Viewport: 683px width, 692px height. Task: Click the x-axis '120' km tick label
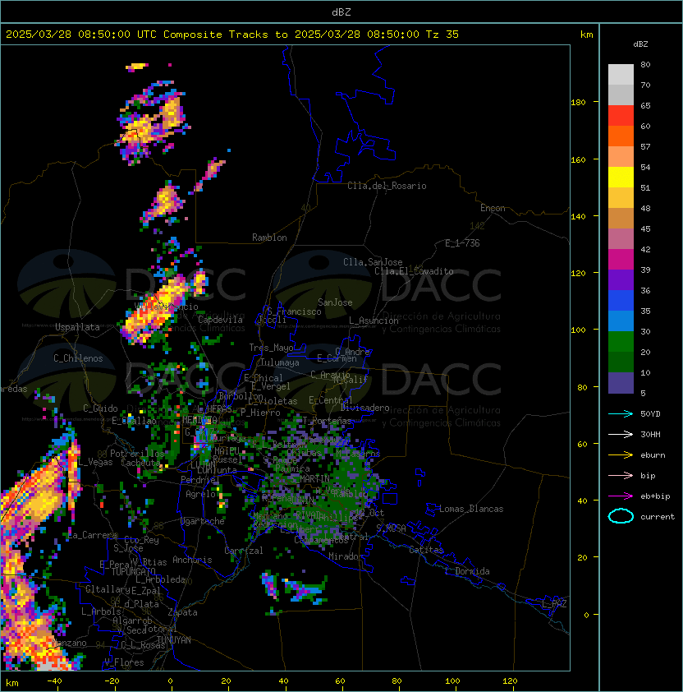pyautogui.click(x=510, y=681)
